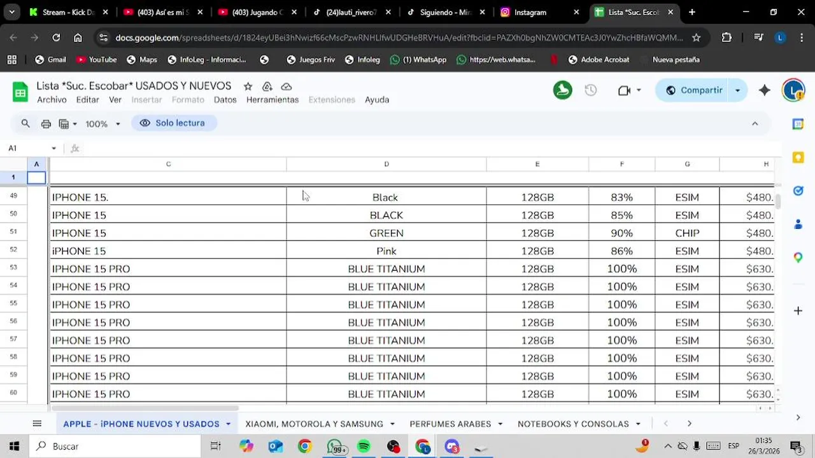Viewport: 815px width, 458px height.
Task: Open Windows Start menu
Action: (x=14, y=447)
